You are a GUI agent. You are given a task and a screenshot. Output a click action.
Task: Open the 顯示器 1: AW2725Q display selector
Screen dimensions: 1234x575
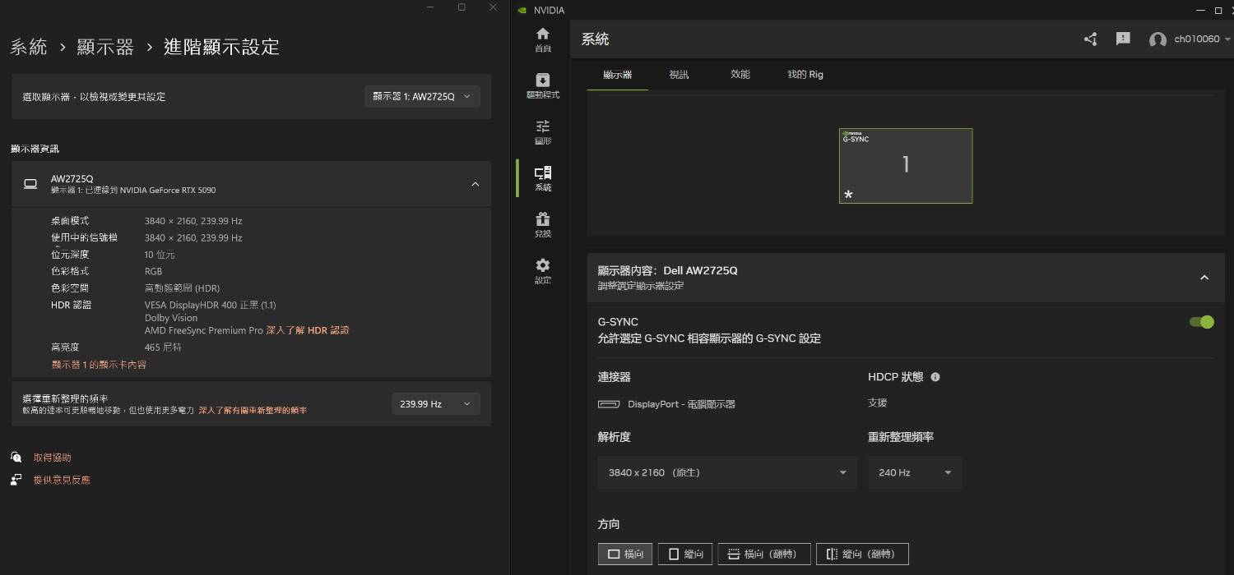tap(422, 96)
